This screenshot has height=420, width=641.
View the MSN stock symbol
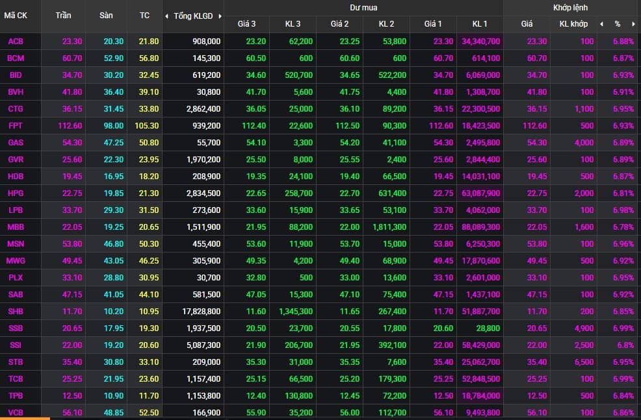pos(16,244)
